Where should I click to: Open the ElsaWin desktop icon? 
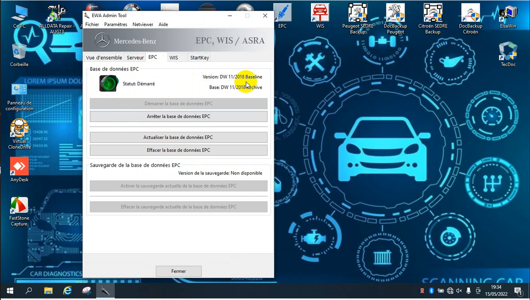pyautogui.click(x=508, y=16)
